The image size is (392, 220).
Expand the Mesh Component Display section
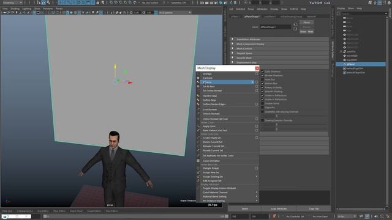click(x=233, y=44)
